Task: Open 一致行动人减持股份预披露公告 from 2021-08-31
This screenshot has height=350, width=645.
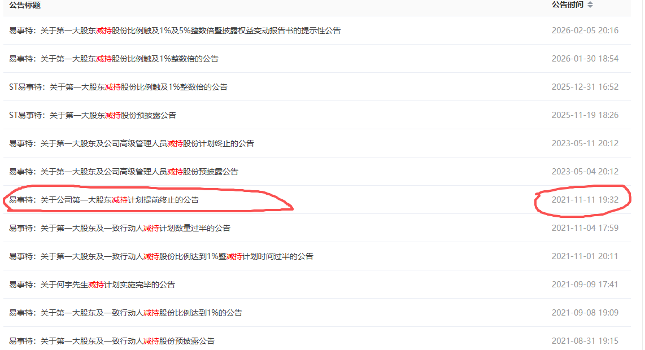Action: pyautogui.click(x=112, y=341)
